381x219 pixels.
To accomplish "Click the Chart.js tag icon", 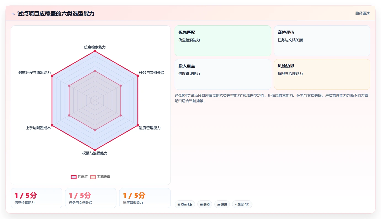I will pyautogui.click(x=179, y=205).
